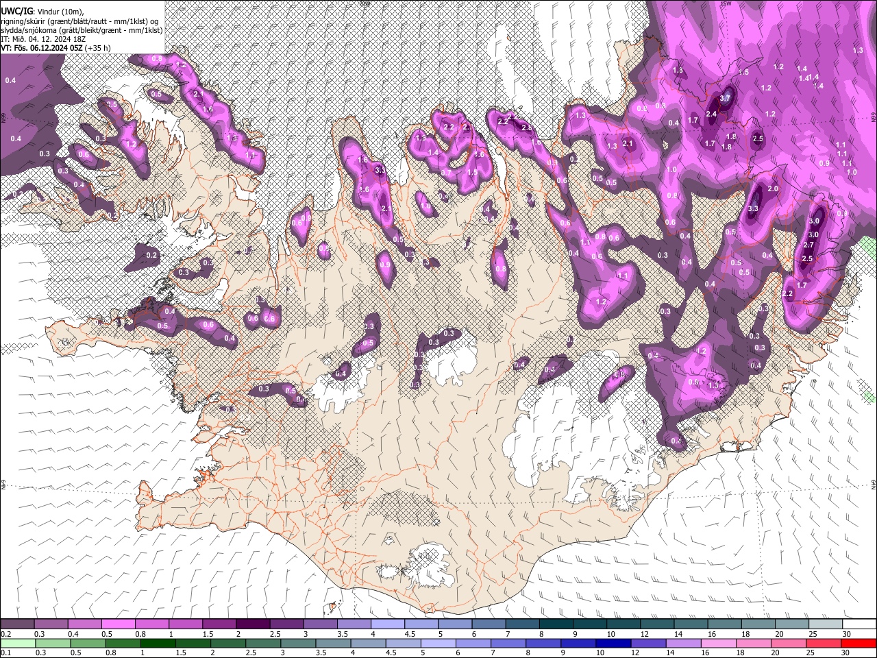Choose the snow scale swatch labeled 20
The image size is (877, 658).
[793, 624]
